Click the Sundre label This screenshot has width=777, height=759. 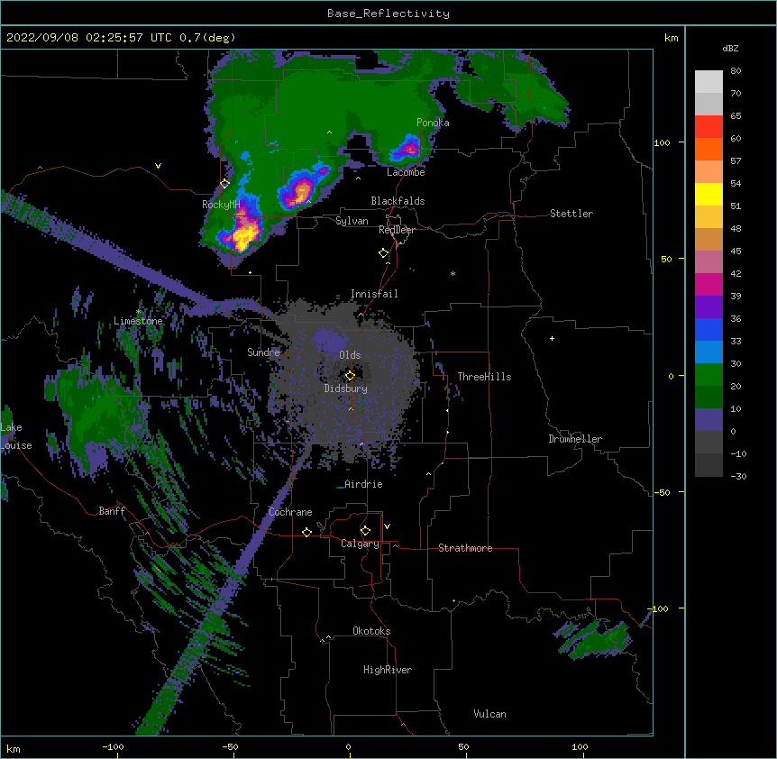tap(263, 352)
